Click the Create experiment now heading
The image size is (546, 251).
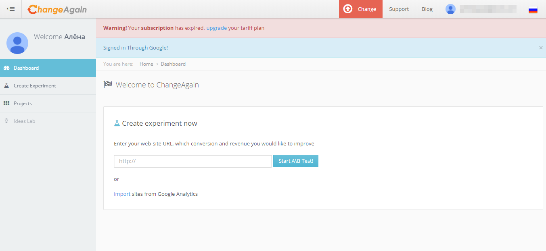coord(160,123)
